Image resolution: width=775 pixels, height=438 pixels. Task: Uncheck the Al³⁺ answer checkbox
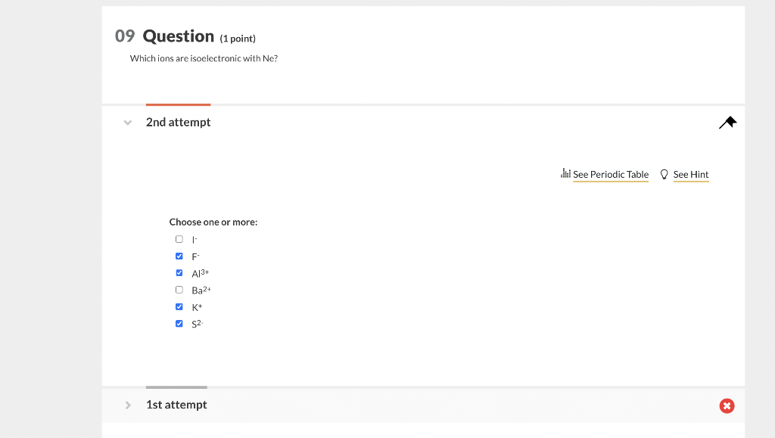(179, 272)
